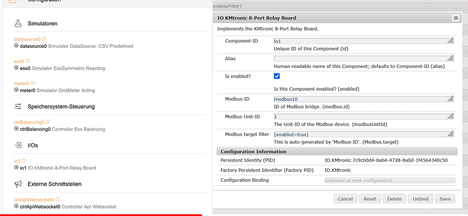The image size is (468, 216).
Task: Click the 'IO KMtronic 8-Port Relay Board' dialog title
Action: click(257, 18)
